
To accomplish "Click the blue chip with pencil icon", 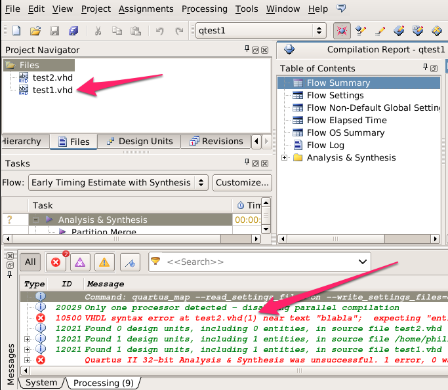I will [x=399, y=31].
